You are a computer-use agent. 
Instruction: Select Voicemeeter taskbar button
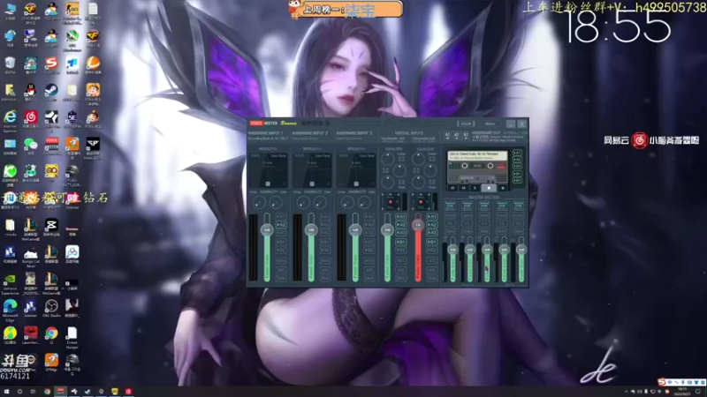point(60,392)
